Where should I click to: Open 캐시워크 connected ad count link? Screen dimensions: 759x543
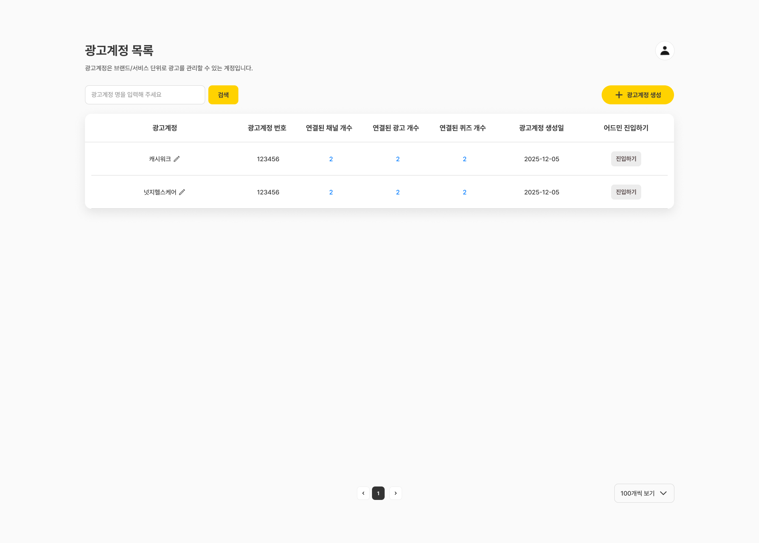click(x=398, y=159)
